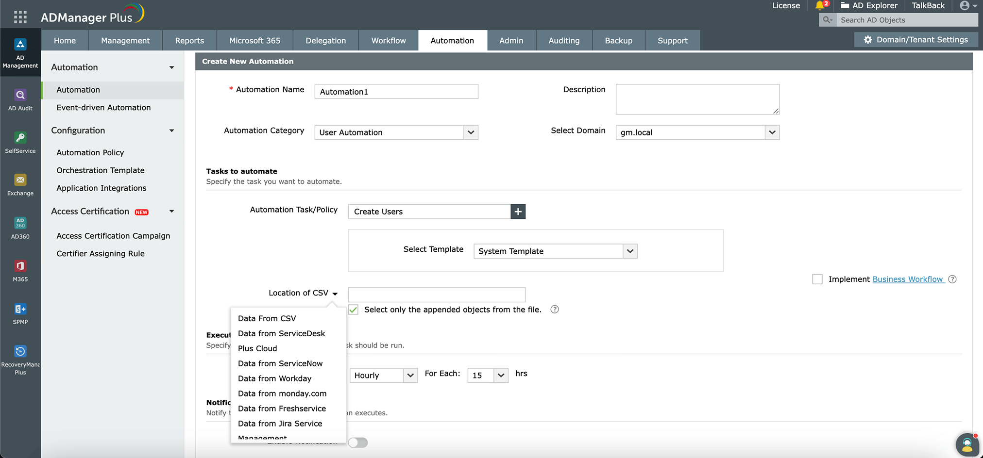Screen dimensions: 983x458
Task: Click the plus icon beside Create Users
Action: [518, 212]
